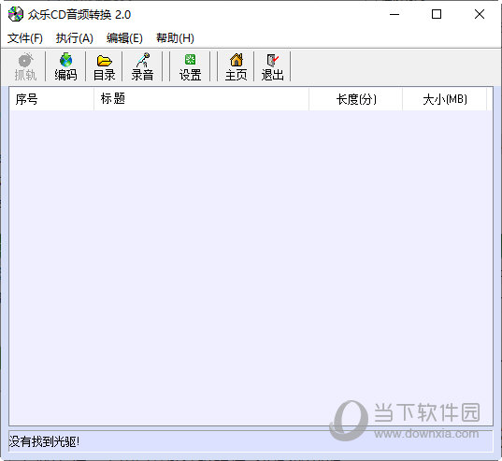Click the 长度(分) column header
Screen dimensions: 502x461
(x=355, y=99)
